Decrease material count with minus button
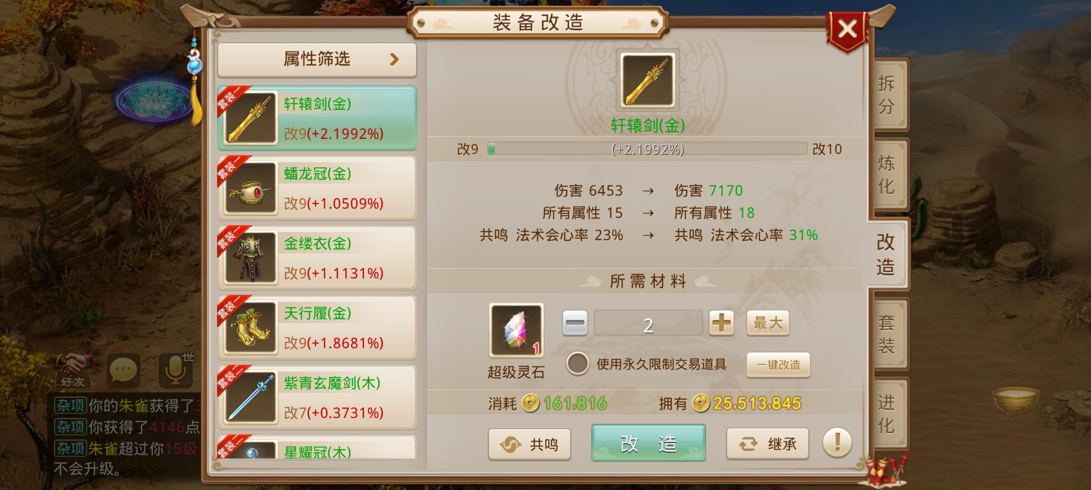This screenshot has width=1091, height=490. [575, 323]
